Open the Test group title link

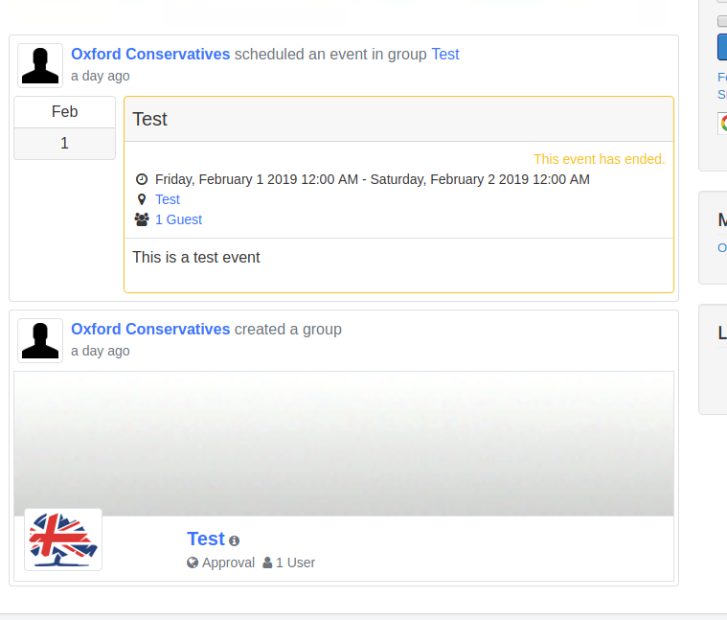(206, 539)
